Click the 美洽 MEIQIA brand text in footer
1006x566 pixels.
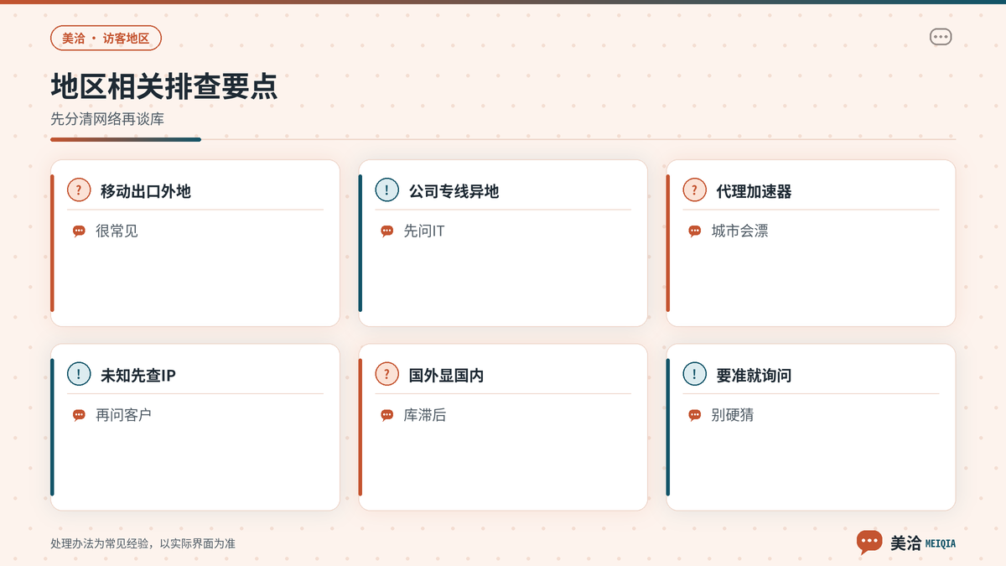click(x=922, y=543)
